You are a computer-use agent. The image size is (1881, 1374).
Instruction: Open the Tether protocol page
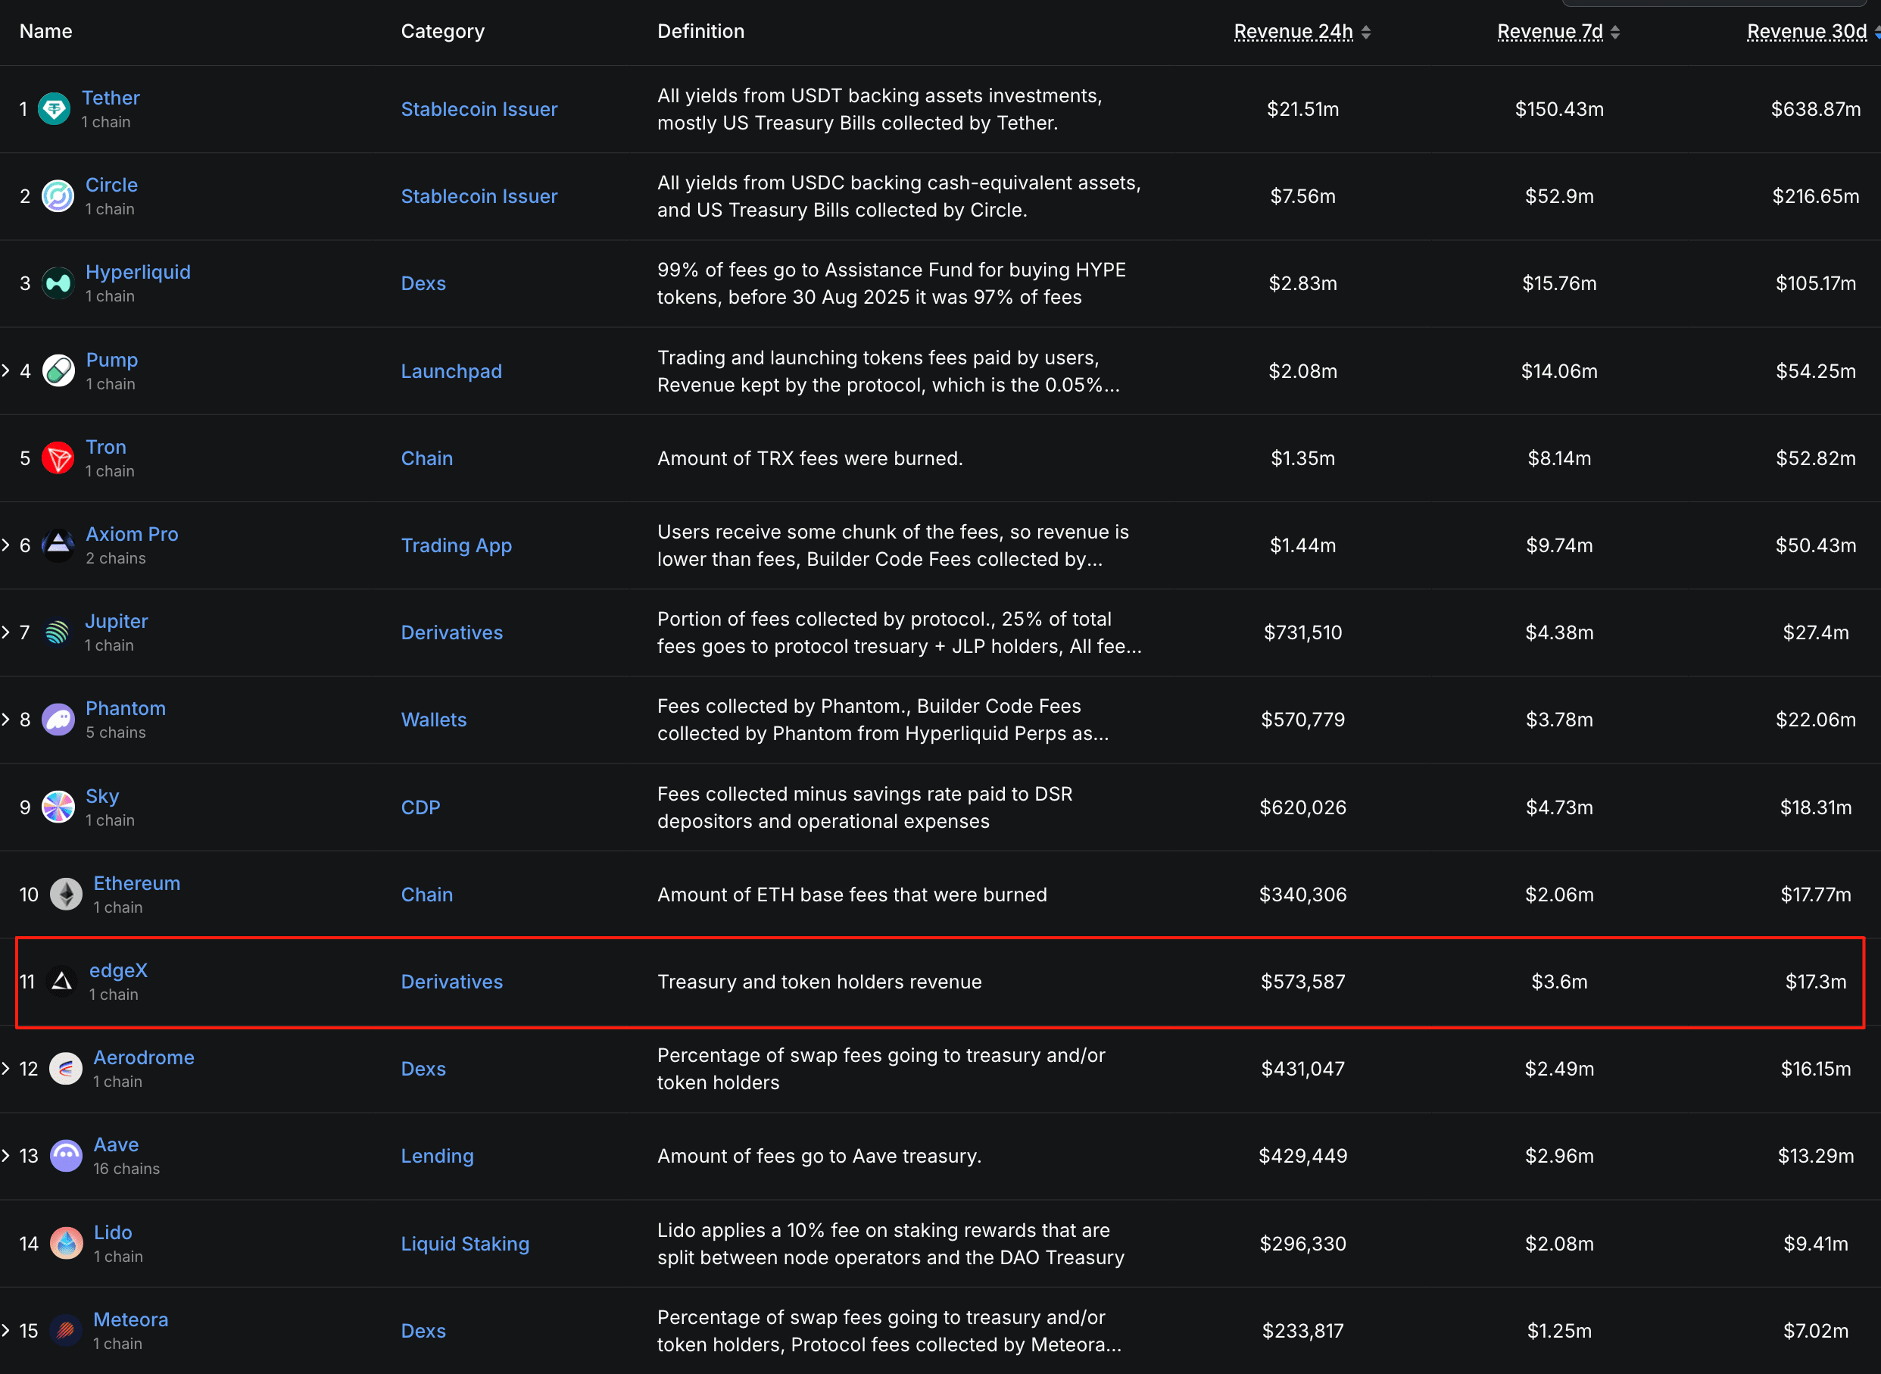(x=111, y=97)
